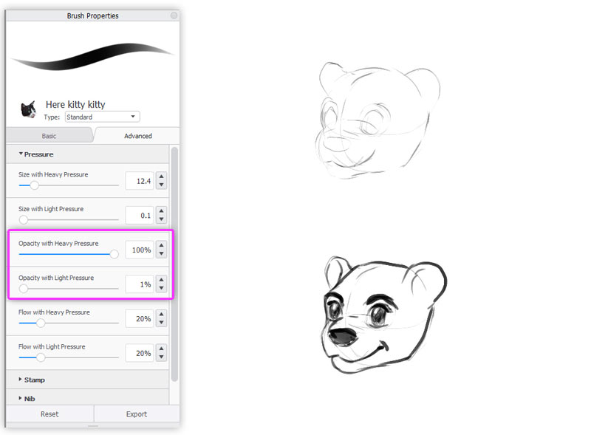Click the Opacity with Heavy Pressure slider handle

coord(115,255)
